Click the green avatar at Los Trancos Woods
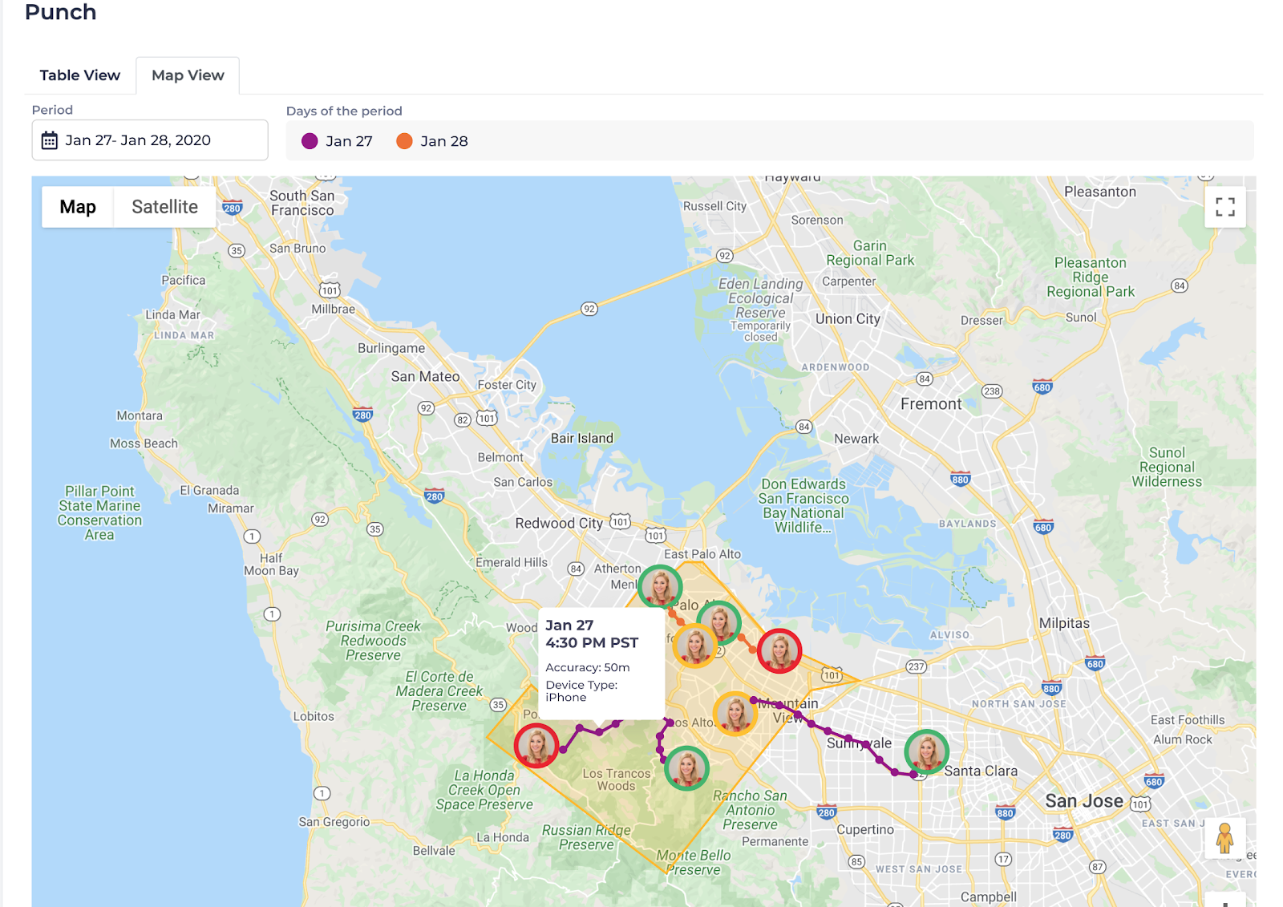Viewport: 1283px width, 907px height. click(686, 768)
